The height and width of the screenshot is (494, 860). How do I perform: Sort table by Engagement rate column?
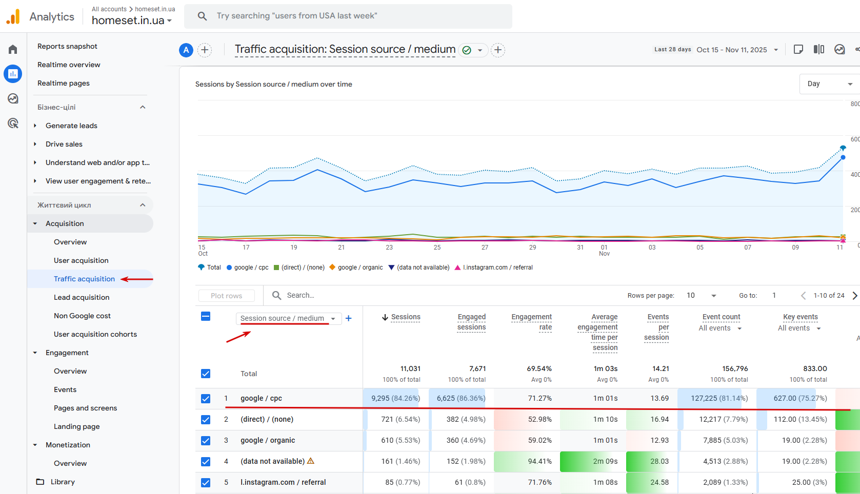(531, 322)
